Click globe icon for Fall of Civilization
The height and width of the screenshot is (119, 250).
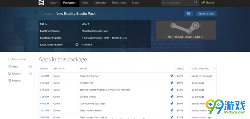click(172, 76)
